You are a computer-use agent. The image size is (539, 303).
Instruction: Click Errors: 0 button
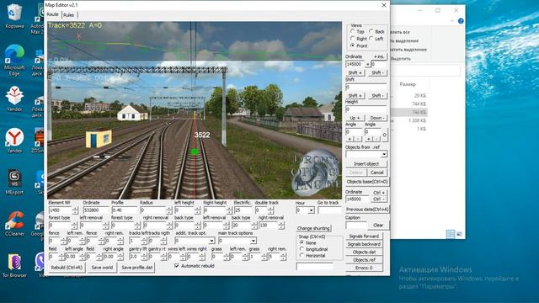pos(364,268)
